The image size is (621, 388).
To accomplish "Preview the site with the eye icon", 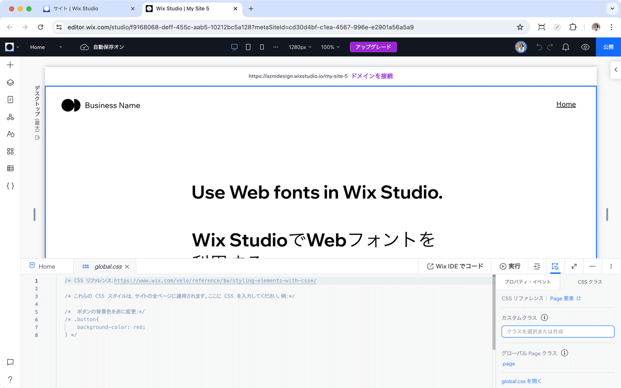I will [x=585, y=47].
